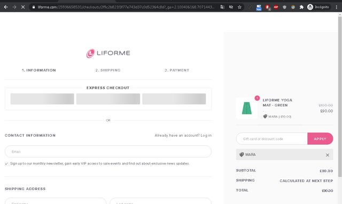Click the Log in link
The height and width of the screenshot is (204, 342).
point(206,135)
